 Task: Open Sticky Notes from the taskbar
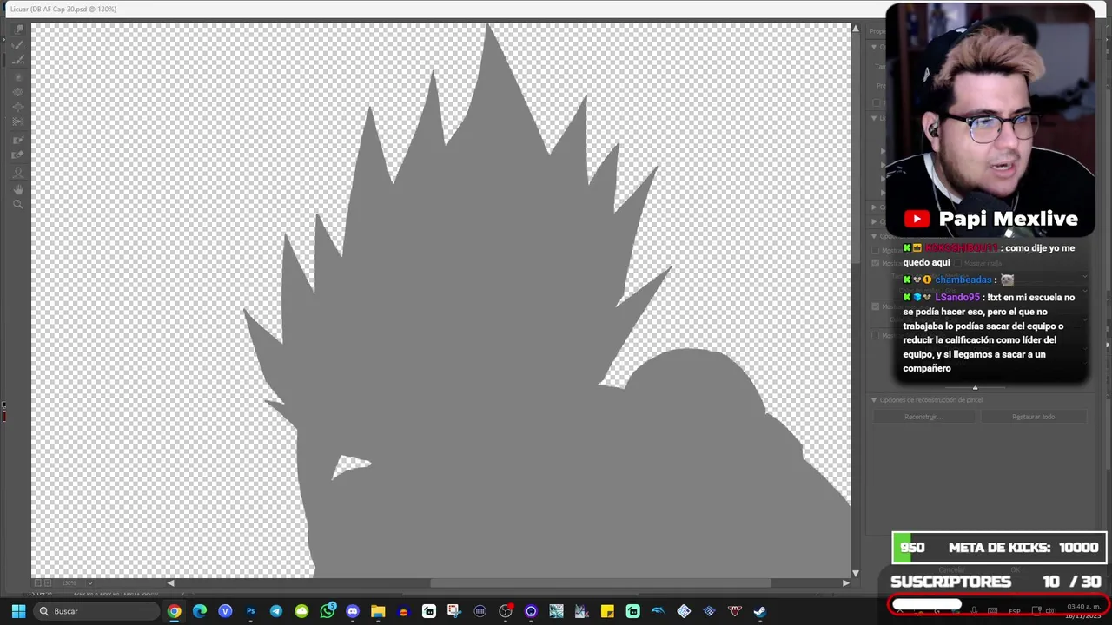click(607, 611)
